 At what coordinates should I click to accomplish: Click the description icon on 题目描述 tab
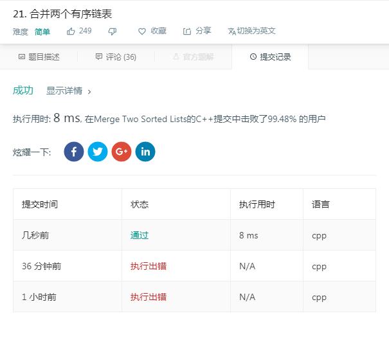point(22,57)
